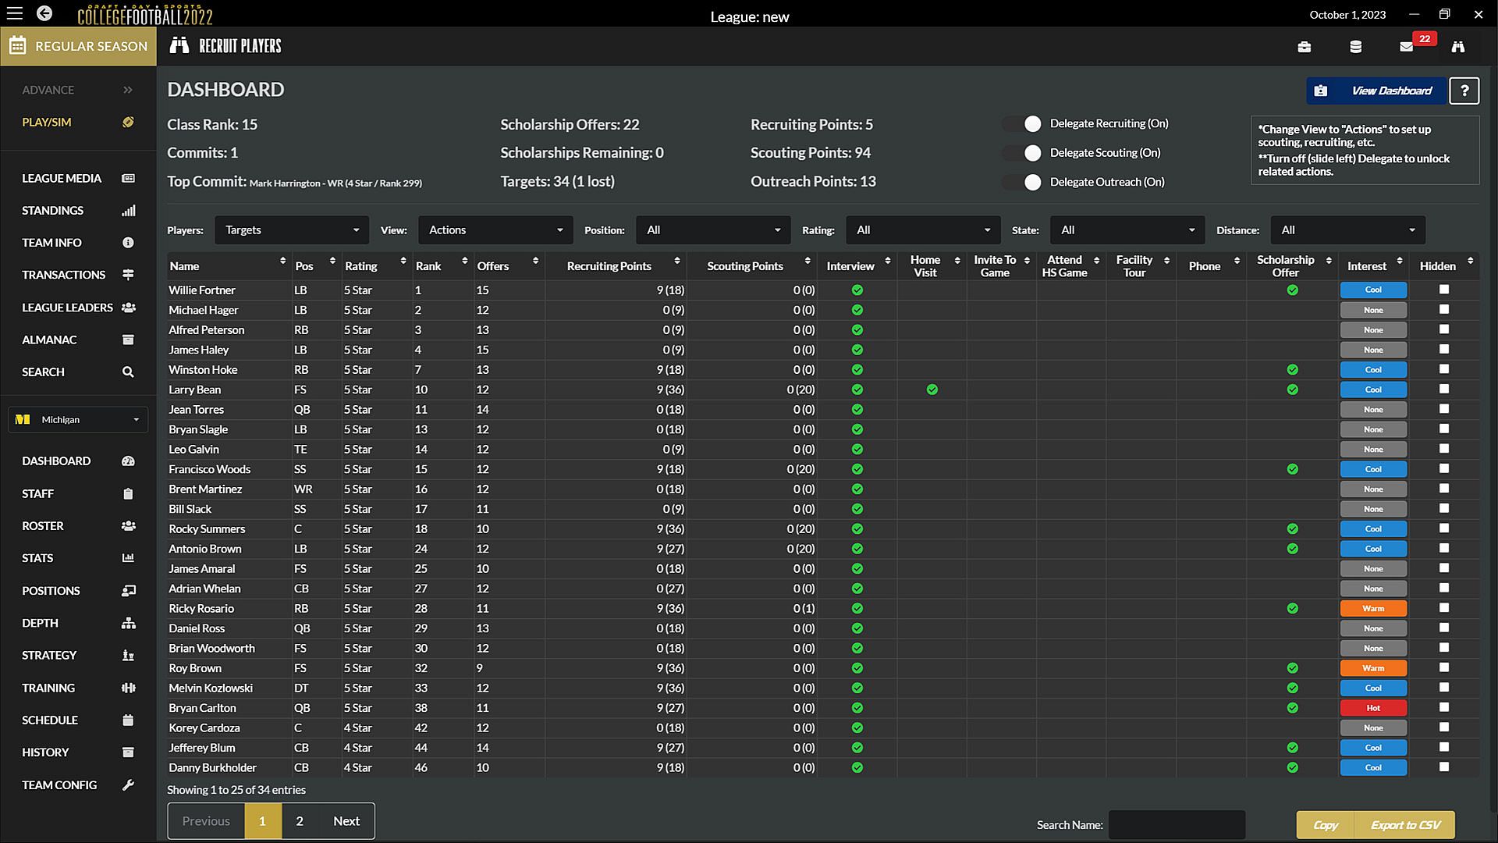Image resolution: width=1498 pixels, height=843 pixels.
Task: Toggle the Delegate Scouting switch
Action: coord(1024,153)
